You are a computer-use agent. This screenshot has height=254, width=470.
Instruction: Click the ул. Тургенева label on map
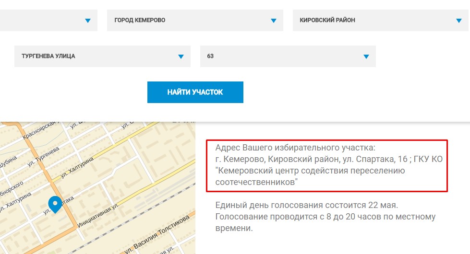44,156
